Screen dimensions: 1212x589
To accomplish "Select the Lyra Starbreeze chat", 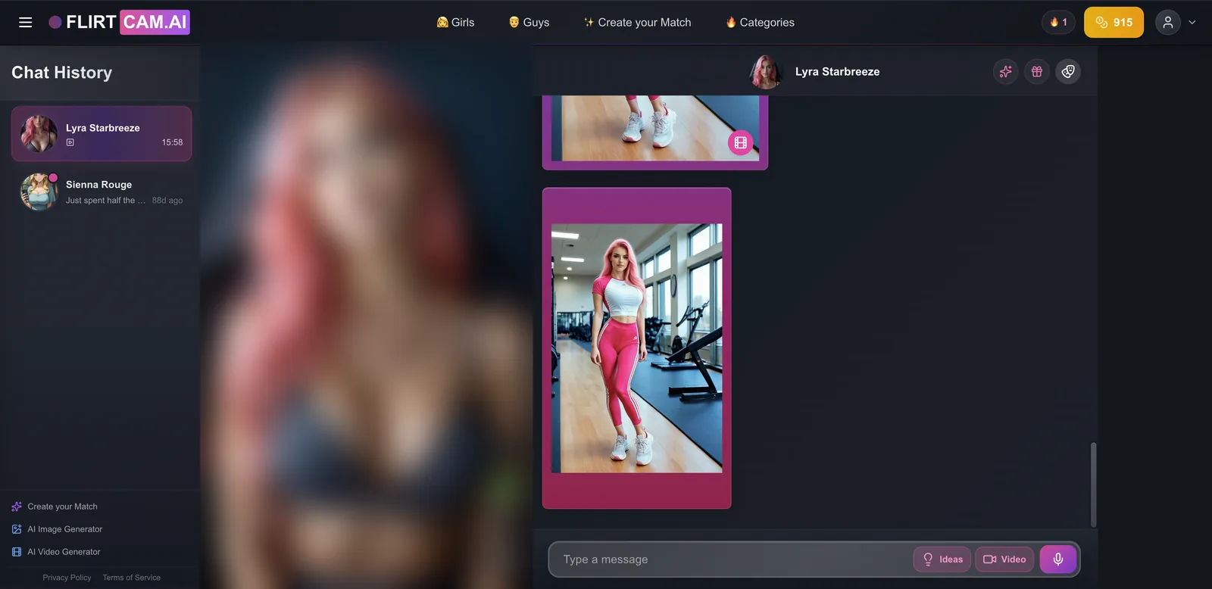I will (102, 134).
